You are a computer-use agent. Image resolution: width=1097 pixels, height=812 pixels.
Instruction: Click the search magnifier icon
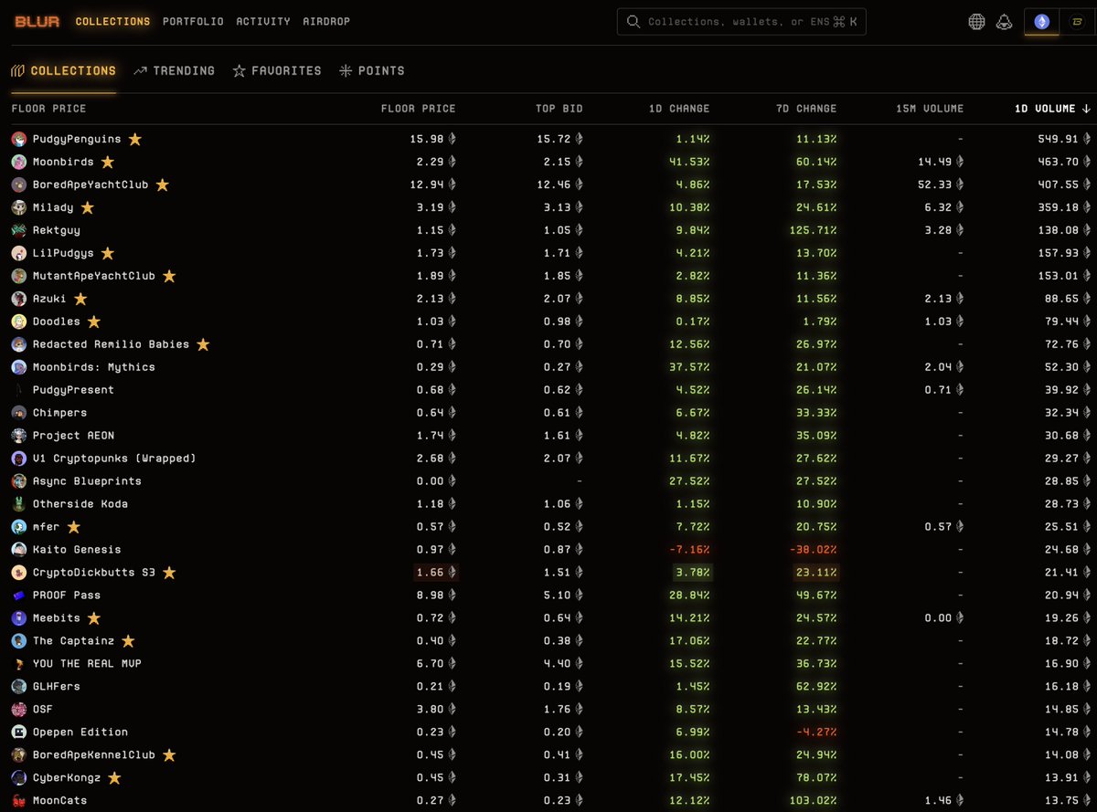point(634,22)
